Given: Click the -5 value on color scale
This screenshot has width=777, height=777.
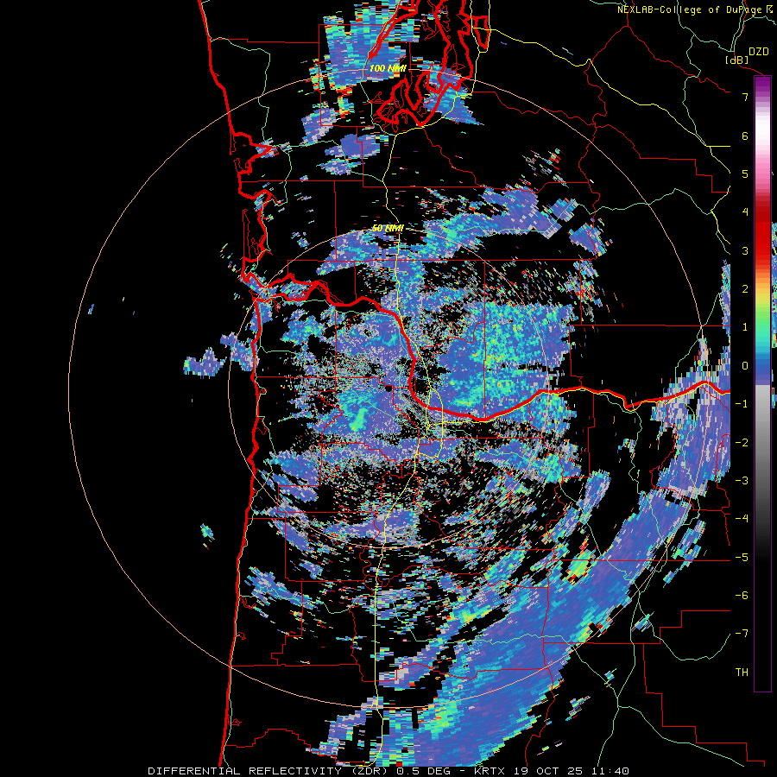Looking at the screenshot, I should [x=742, y=557].
